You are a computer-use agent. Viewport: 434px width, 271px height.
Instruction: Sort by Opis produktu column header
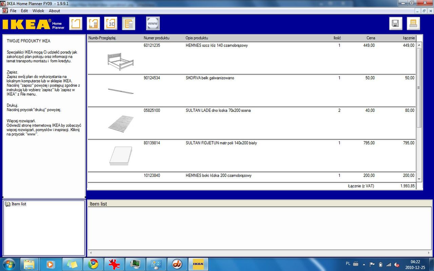(197, 38)
